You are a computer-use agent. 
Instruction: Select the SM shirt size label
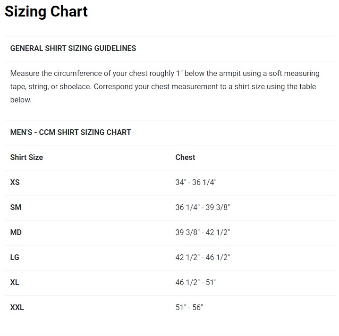coord(16,207)
